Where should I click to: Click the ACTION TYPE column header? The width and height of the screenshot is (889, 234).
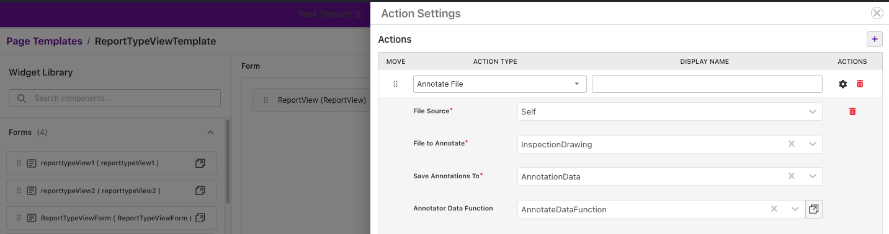pyautogui.click(x=495, y=62)
